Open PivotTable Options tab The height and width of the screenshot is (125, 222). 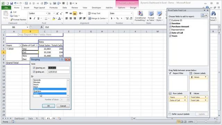pyautogui.click(x=121, y=8)
